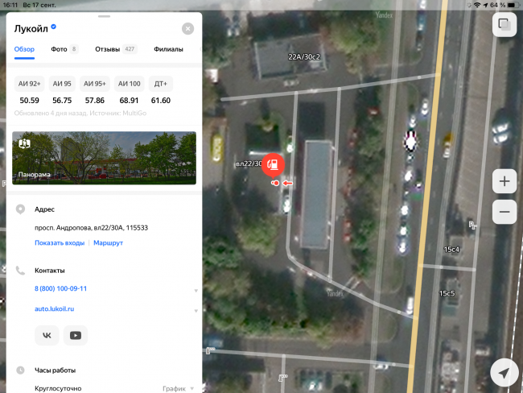Open the auto.lukoil.ru website link
The width and height of the screenshot is (523, 393).
coord(55,309)
